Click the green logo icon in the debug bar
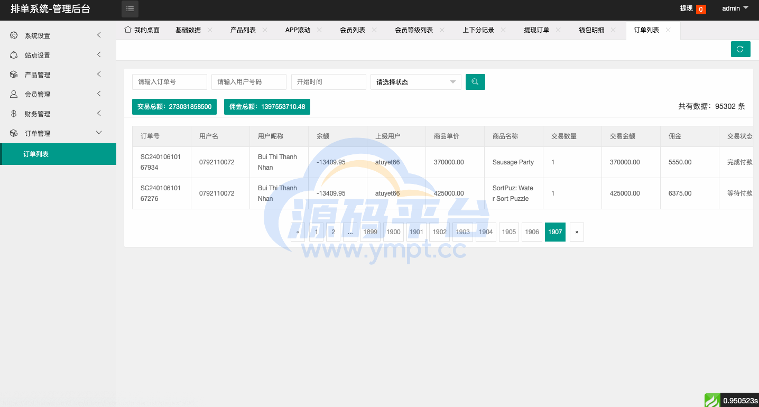The image size is (759, 407). (x=712, y=400)
